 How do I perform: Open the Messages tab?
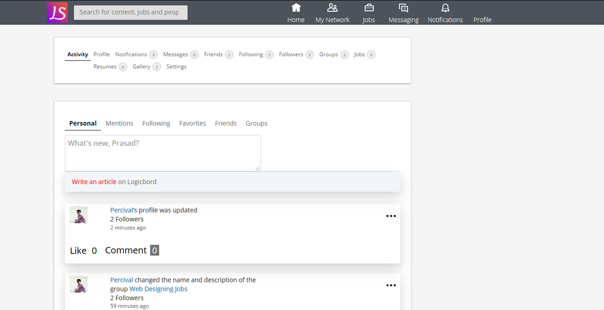(x=181, y=54)
